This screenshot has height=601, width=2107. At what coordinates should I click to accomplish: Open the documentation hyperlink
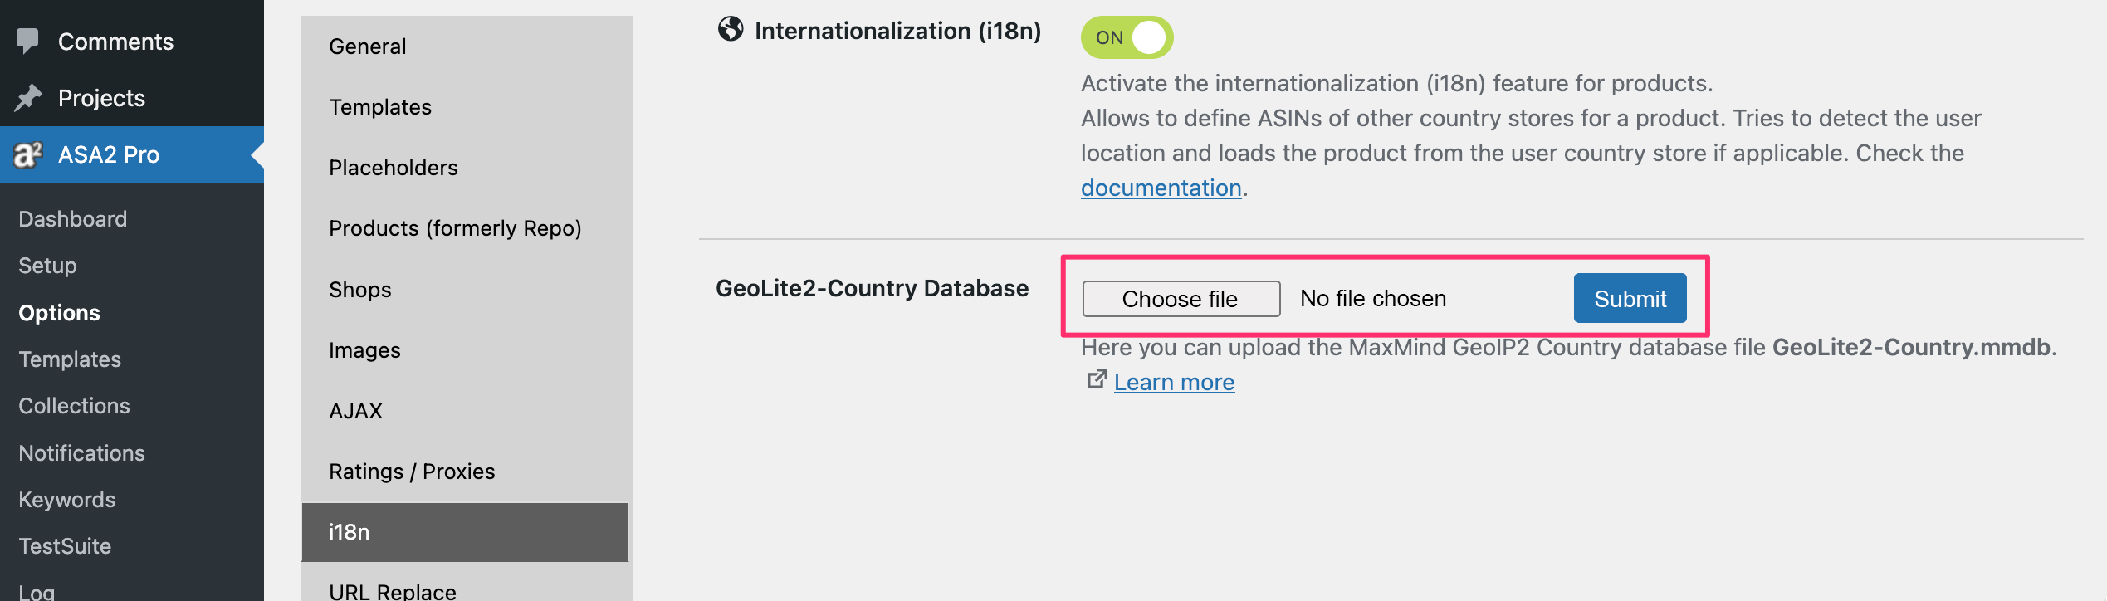click(1161, 188)
